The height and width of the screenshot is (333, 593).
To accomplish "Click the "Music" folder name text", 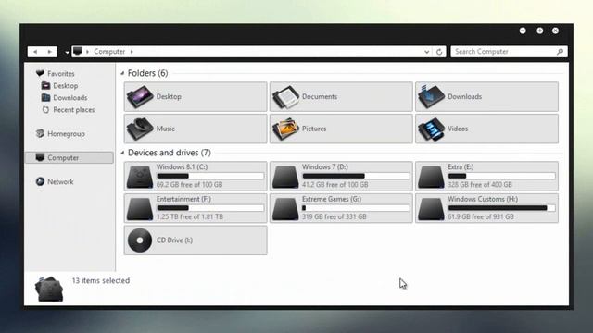I will point(166,129).
